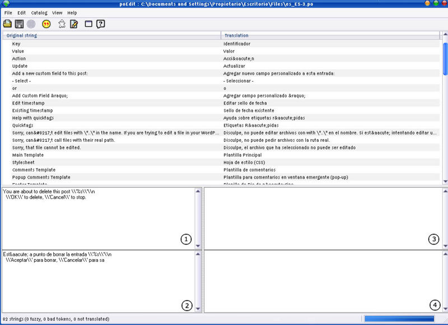Click the blue progress bar in the status bar
Viewport: 448px width, 325px height.
(x=399, y=319)
